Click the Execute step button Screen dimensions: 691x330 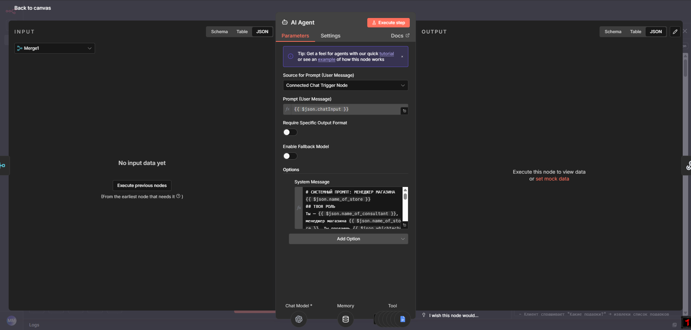pos(388,22)
